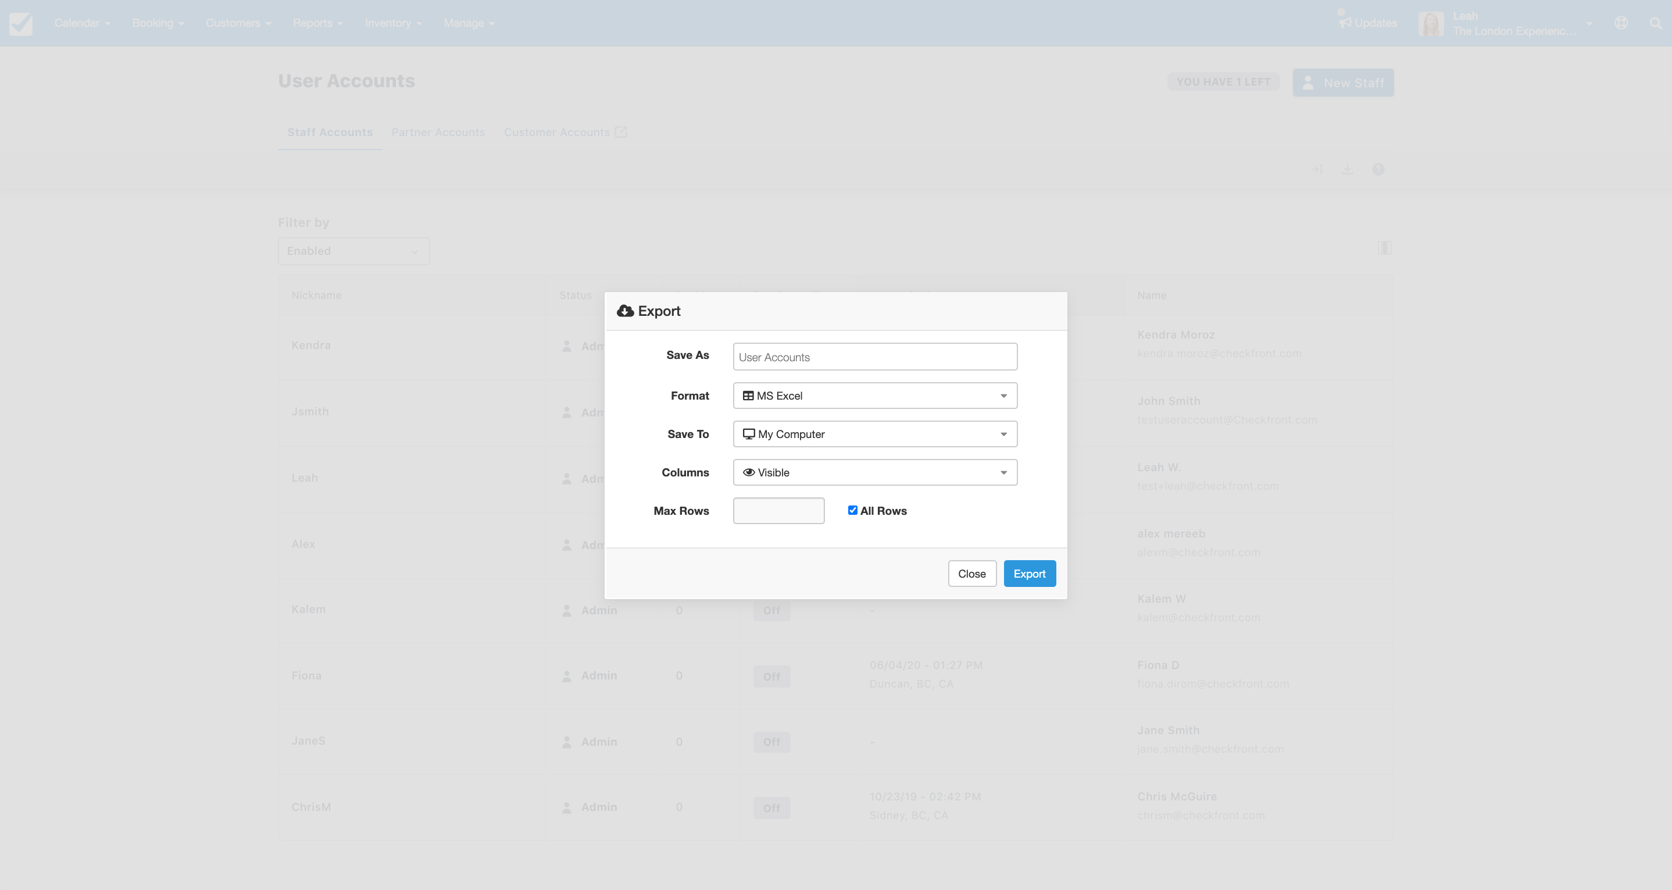Click the person icon in ChrisM's row
The image size is (1672, 890).
pos(567,807)
